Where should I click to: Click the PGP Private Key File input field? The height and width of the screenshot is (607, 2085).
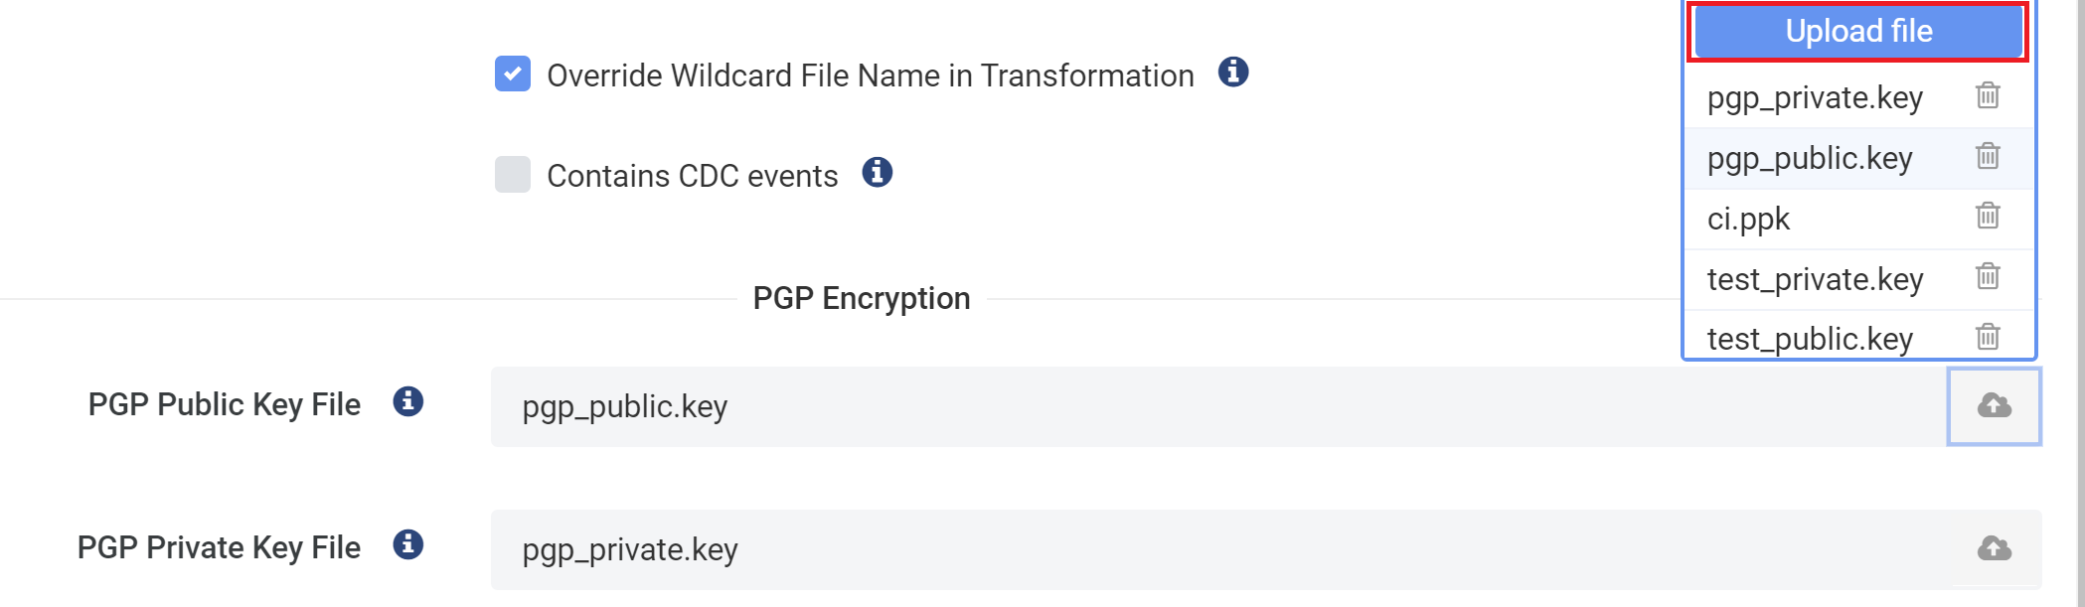click(x=1093, y=548)
